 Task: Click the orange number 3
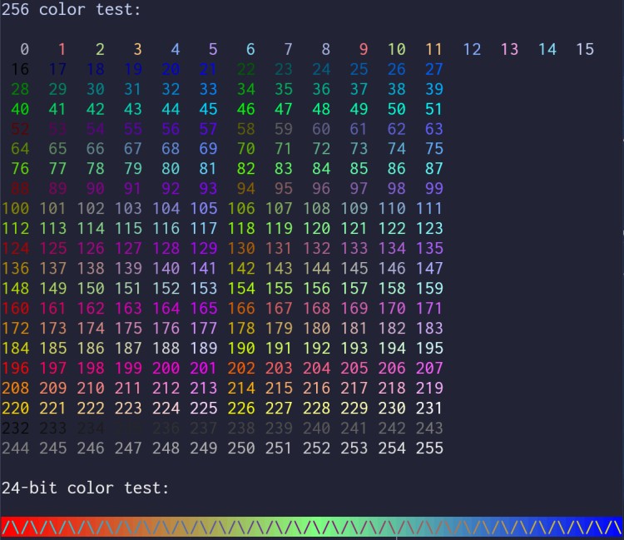click(137, 49)
